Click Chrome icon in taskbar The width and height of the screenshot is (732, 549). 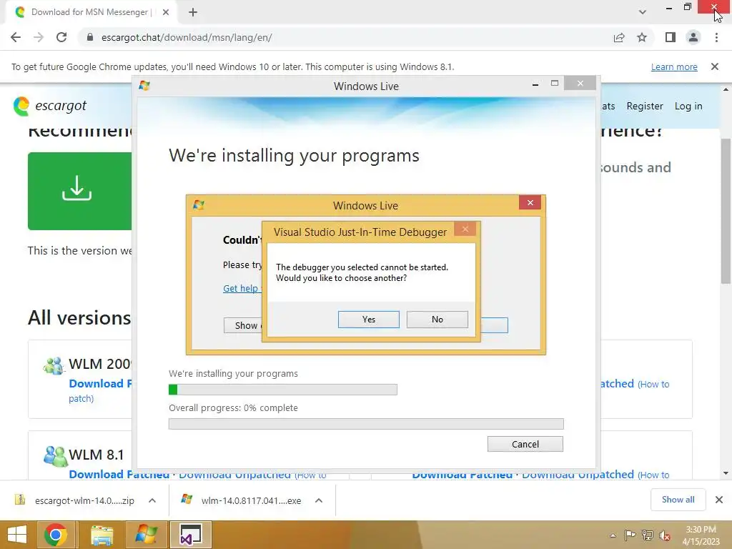pos(56,535)
